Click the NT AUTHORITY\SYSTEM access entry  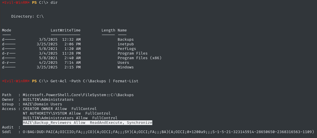tap(66, 113)
